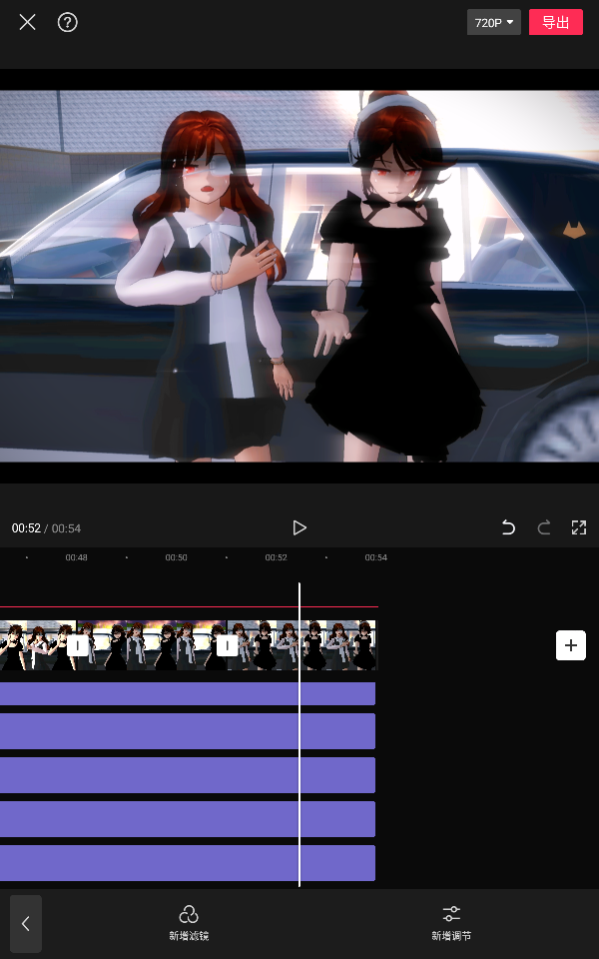Click the 00:54 mark on the time ruler

[x=376, y=557]
